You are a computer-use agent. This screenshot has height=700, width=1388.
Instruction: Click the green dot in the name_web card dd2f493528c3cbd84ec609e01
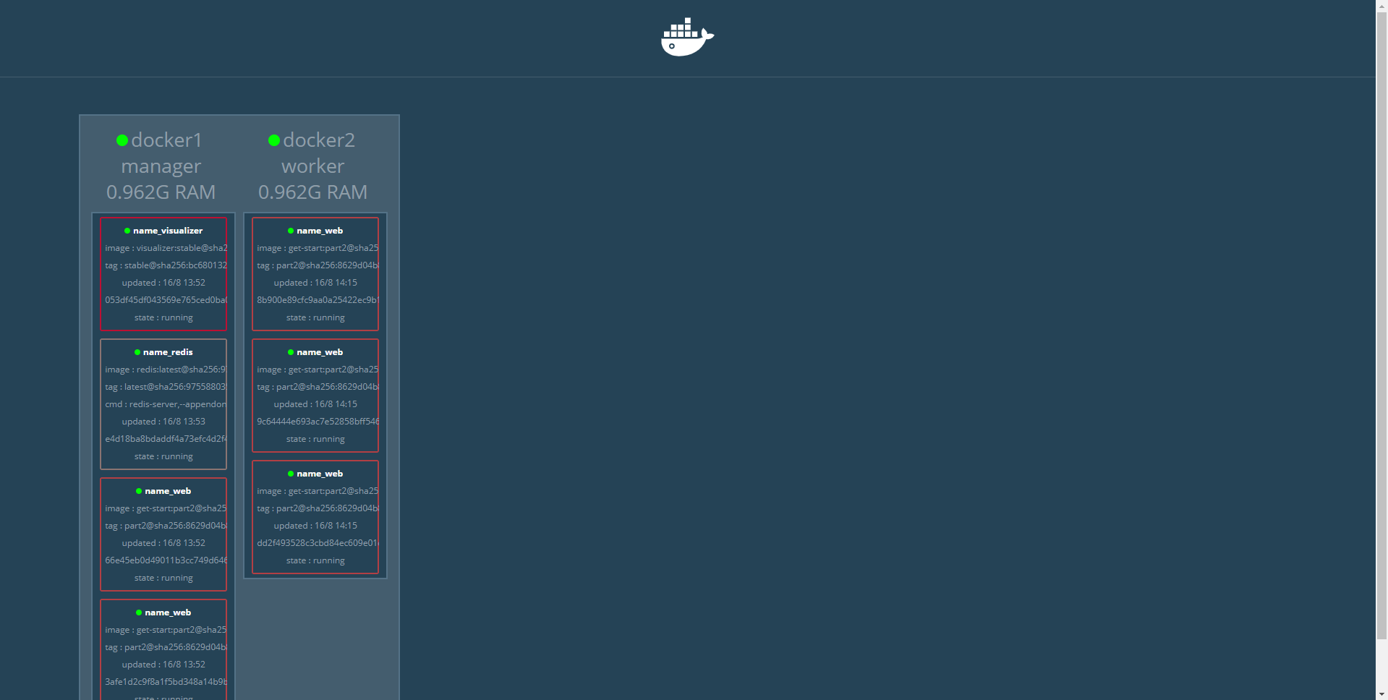pyautogui.click(x=291, y=474)
